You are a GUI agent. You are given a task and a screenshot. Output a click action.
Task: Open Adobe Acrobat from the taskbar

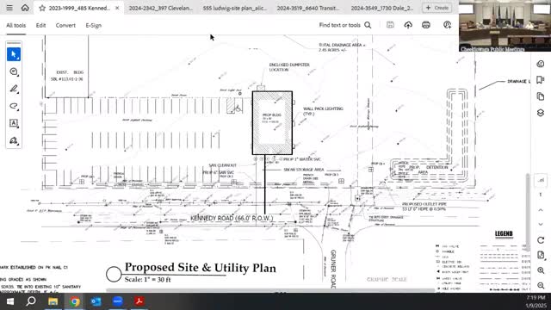(139, 301)
